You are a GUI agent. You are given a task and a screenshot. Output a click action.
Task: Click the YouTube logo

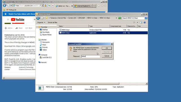18,20
